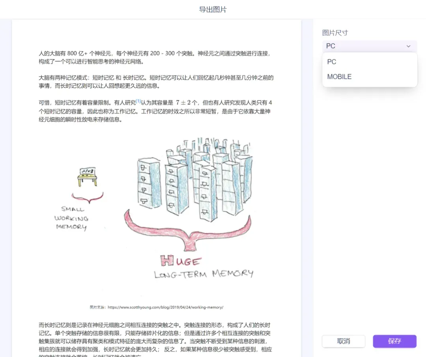Click the 取消 button

point(344,341)
